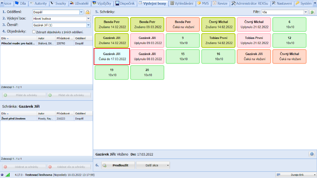Enable showing orders from other departments
The height and width of the screenshot is (178, 317).
[x=34, y=32]
